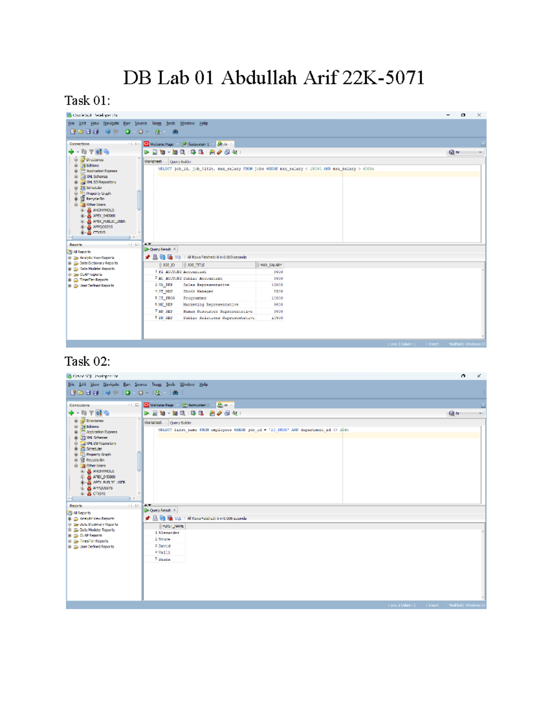Click the Commit icon in Task 01 worksheet toolbar
Viewport: 550px width, 712px height.
(x=193, y=152)
